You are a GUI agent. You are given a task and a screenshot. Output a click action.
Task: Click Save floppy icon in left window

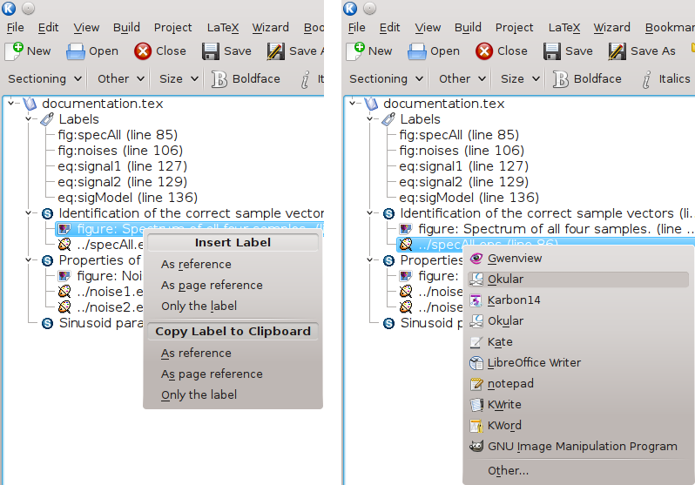(x=211, y=51)
